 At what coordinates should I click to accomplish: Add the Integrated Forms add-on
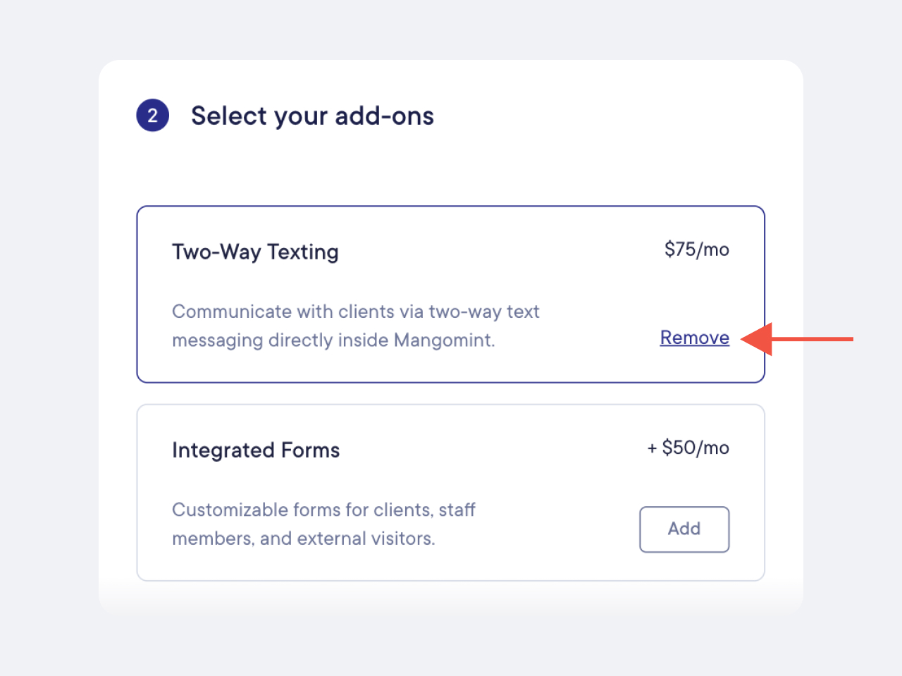coord(684,529)
